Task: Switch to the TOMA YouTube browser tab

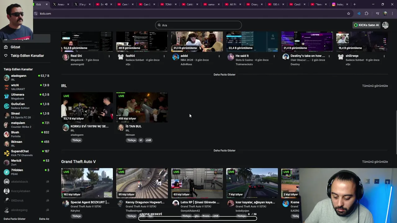Action: tap(168, 4)
